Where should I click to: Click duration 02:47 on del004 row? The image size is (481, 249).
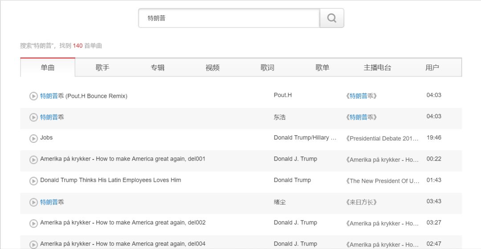click(x=434, y=244)
